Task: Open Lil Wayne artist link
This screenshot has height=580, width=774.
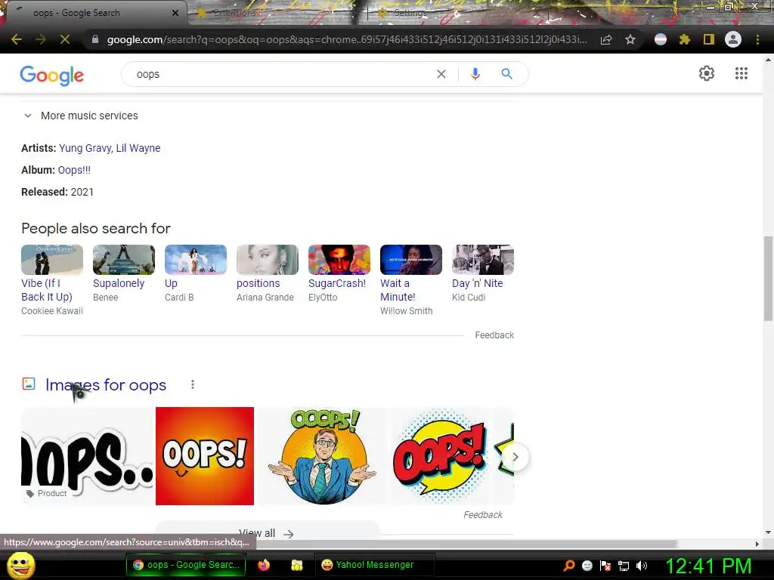Action: click(x=138, y=148)
